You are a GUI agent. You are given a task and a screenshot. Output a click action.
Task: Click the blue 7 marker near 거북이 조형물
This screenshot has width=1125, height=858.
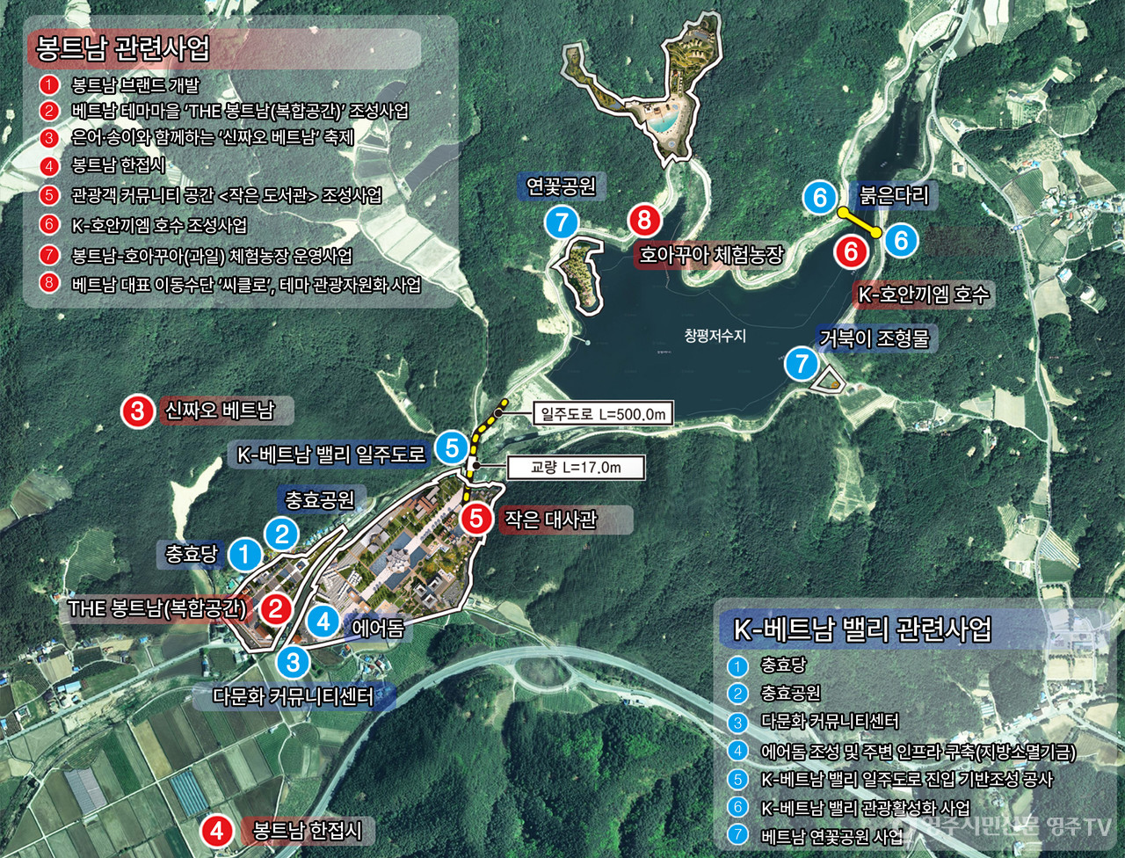(x=801, y=362)
